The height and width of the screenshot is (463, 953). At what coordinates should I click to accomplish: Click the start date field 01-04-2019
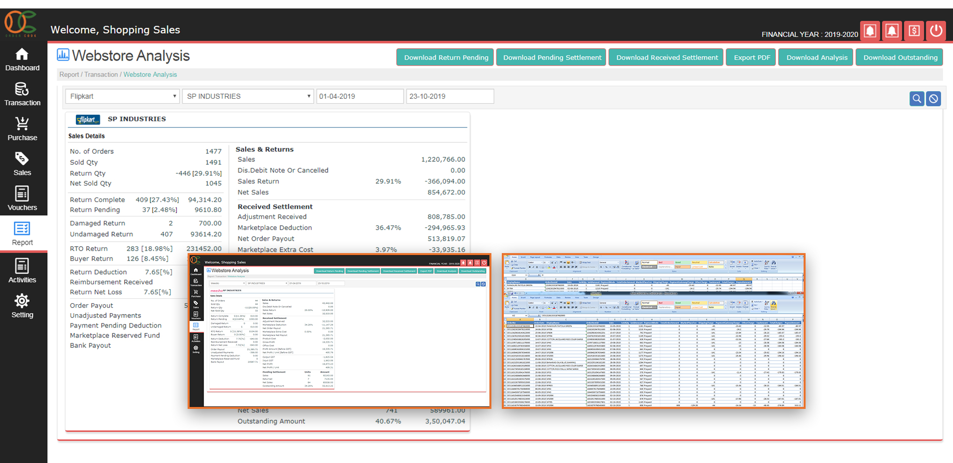[359, 96]
